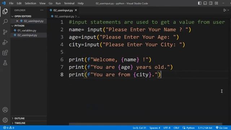
Task: Open run options dropdown beside play button
Action: (228, 10)
